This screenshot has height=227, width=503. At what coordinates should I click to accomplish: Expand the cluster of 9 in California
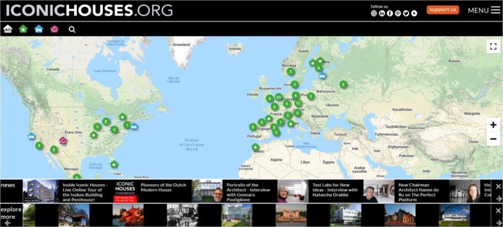pos(39,145)
